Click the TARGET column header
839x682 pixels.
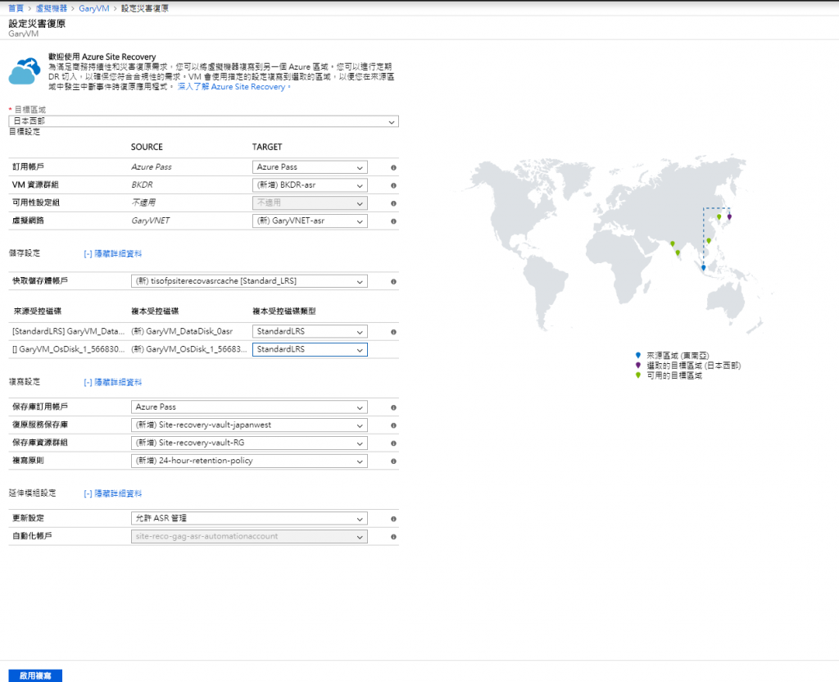point(267,147)
